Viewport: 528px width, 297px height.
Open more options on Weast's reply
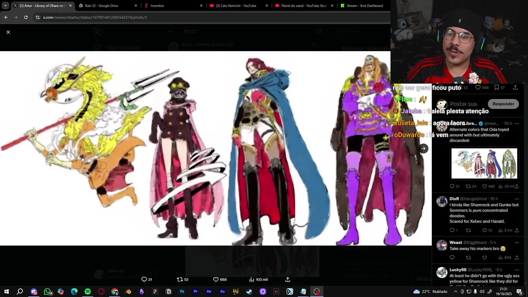516,243
